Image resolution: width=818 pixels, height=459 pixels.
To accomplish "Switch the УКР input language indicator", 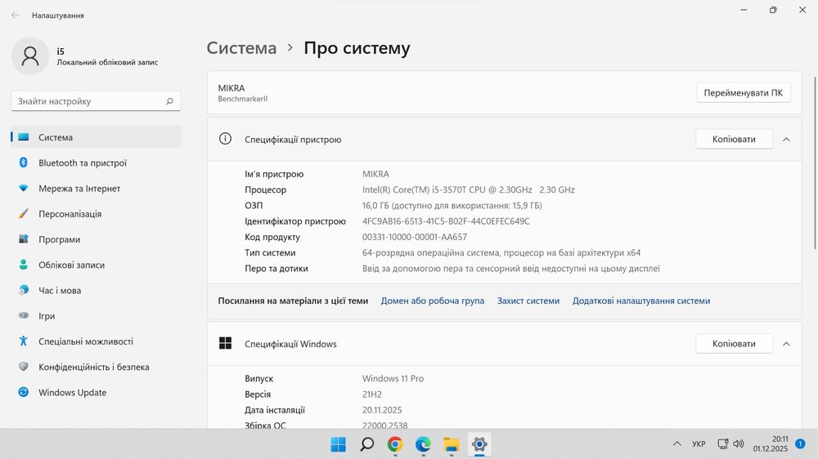I will coord(699,444).
